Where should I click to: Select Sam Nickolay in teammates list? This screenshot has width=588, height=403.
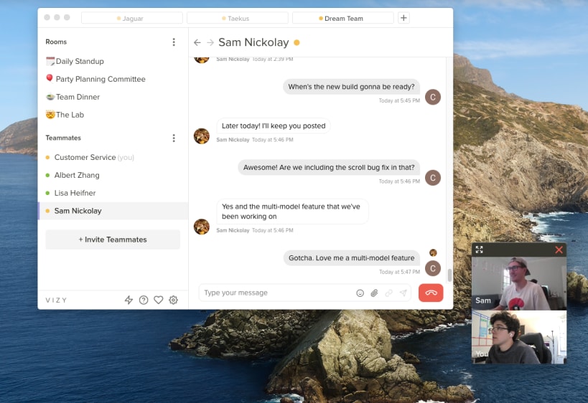113,211
